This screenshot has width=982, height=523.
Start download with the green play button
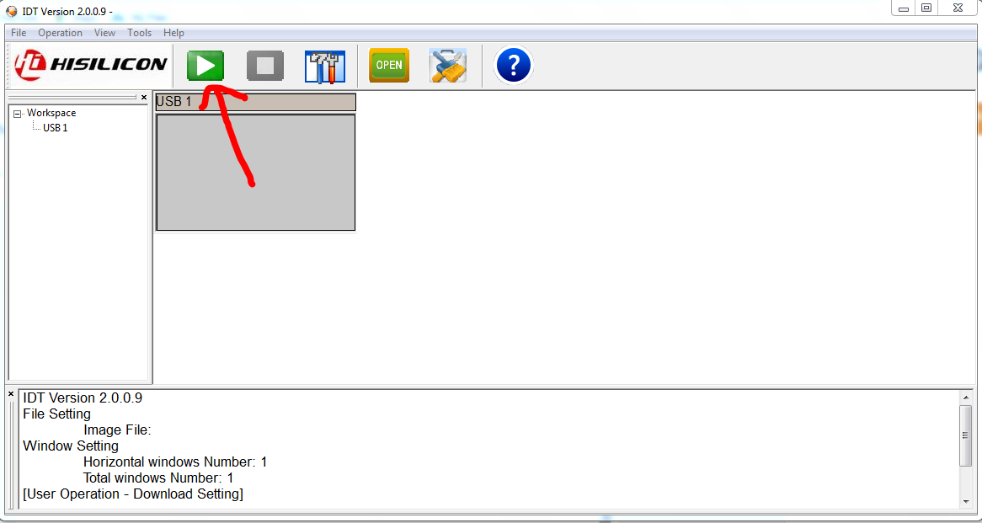[205, 65]
